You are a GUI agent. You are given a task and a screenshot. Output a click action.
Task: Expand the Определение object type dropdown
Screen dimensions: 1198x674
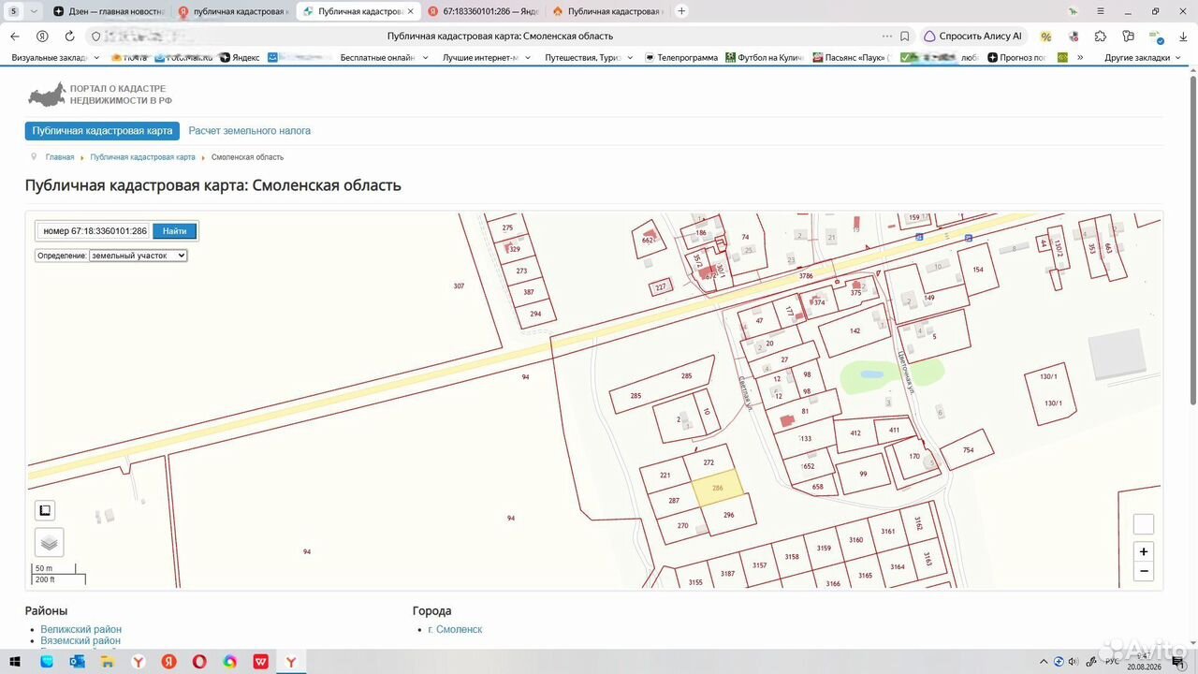pos(139,256)
